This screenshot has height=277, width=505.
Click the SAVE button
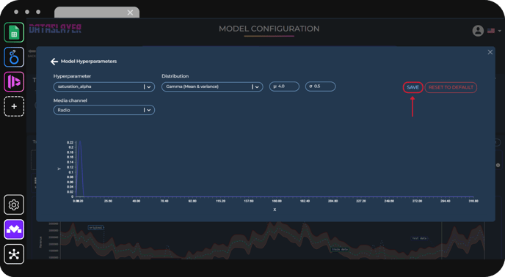[413, 87]
